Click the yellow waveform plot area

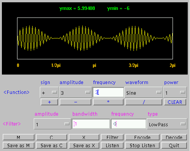click(x=95, y=38)
